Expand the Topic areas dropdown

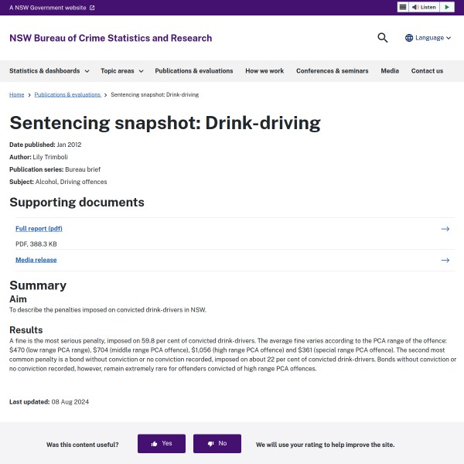[121, 71]
